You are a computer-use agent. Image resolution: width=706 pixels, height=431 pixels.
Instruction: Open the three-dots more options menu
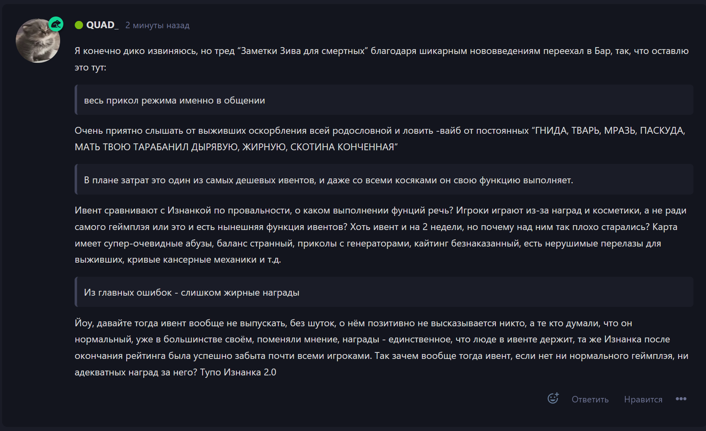point(681,399)
